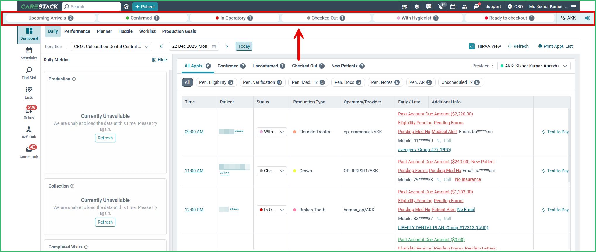Click the AKK stethoscope provider button

pos(568,18)
